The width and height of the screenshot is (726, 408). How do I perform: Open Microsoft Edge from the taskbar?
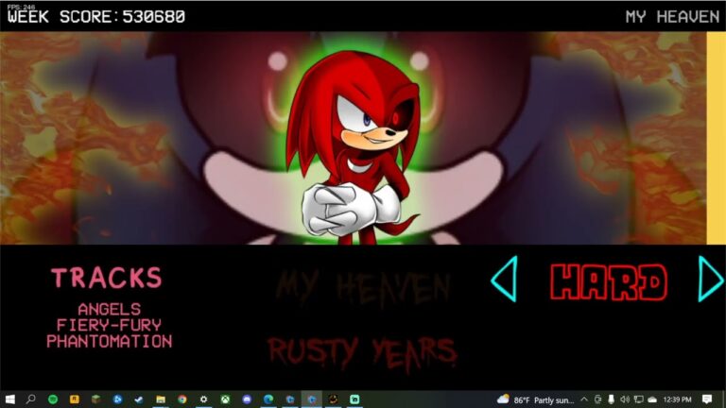268,399
